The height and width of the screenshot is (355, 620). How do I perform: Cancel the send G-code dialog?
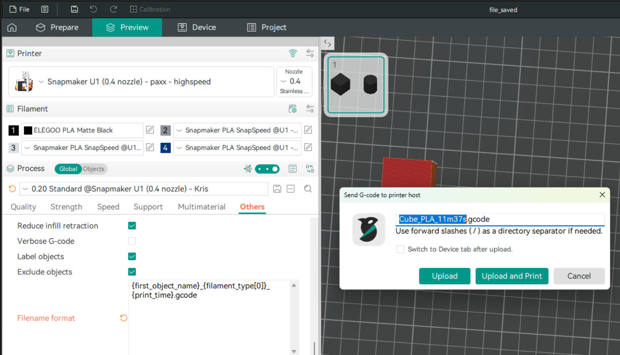(579, 276)
